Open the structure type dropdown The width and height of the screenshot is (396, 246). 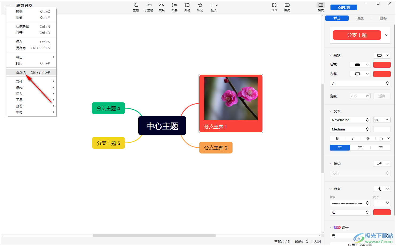[382, 164]
